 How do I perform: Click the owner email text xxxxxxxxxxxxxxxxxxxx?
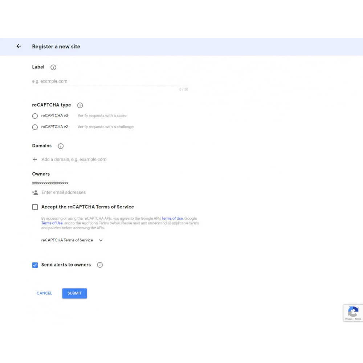(50, 183)
